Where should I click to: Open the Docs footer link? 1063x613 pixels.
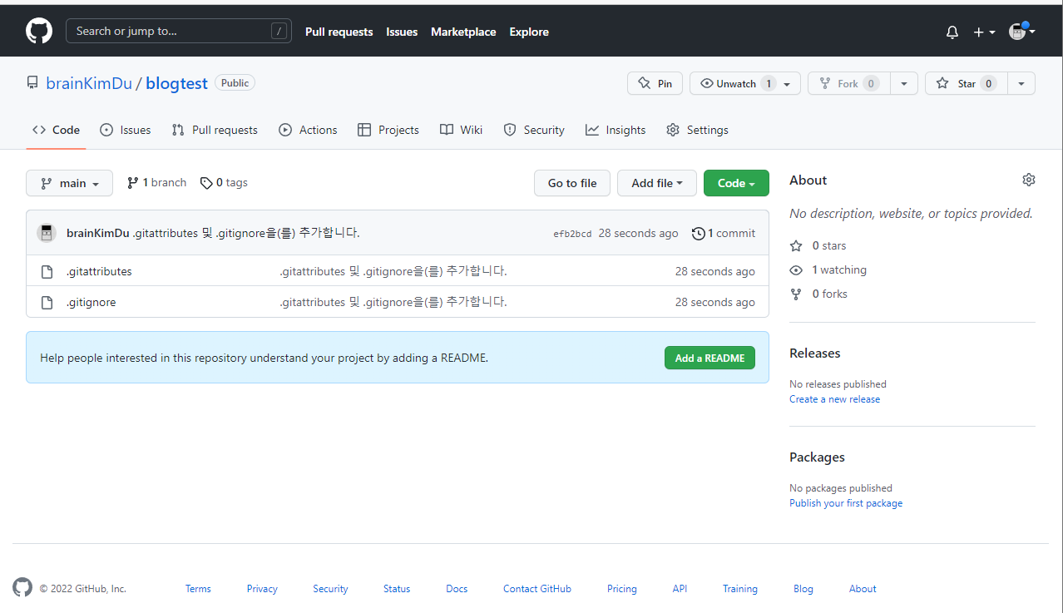click(457, 589)
